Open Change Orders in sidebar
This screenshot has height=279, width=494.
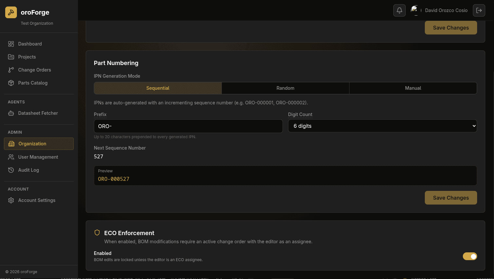coord(39,70)
